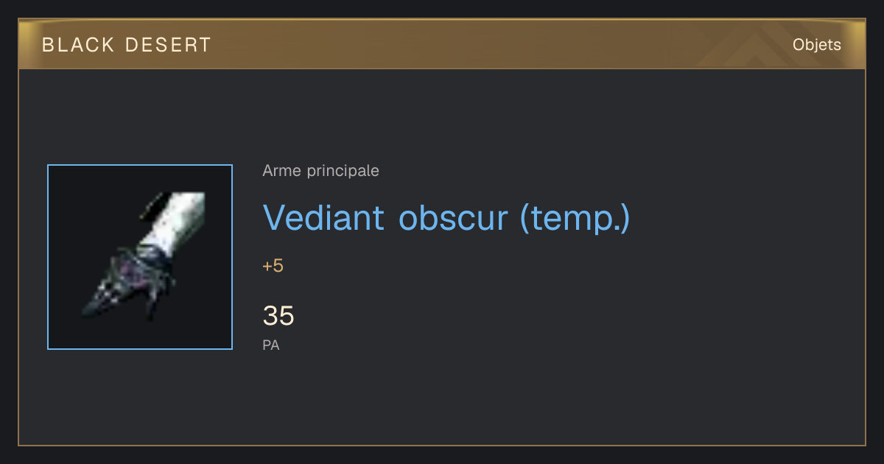Click the PA stat label
Screen dimensions: 884x464
tap(271, 345)
